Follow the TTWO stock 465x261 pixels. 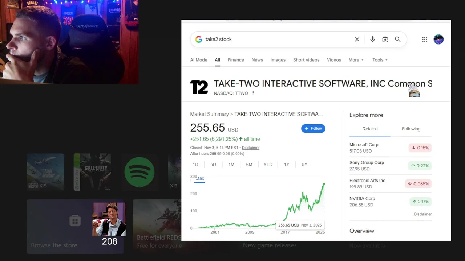pos(313,128)
